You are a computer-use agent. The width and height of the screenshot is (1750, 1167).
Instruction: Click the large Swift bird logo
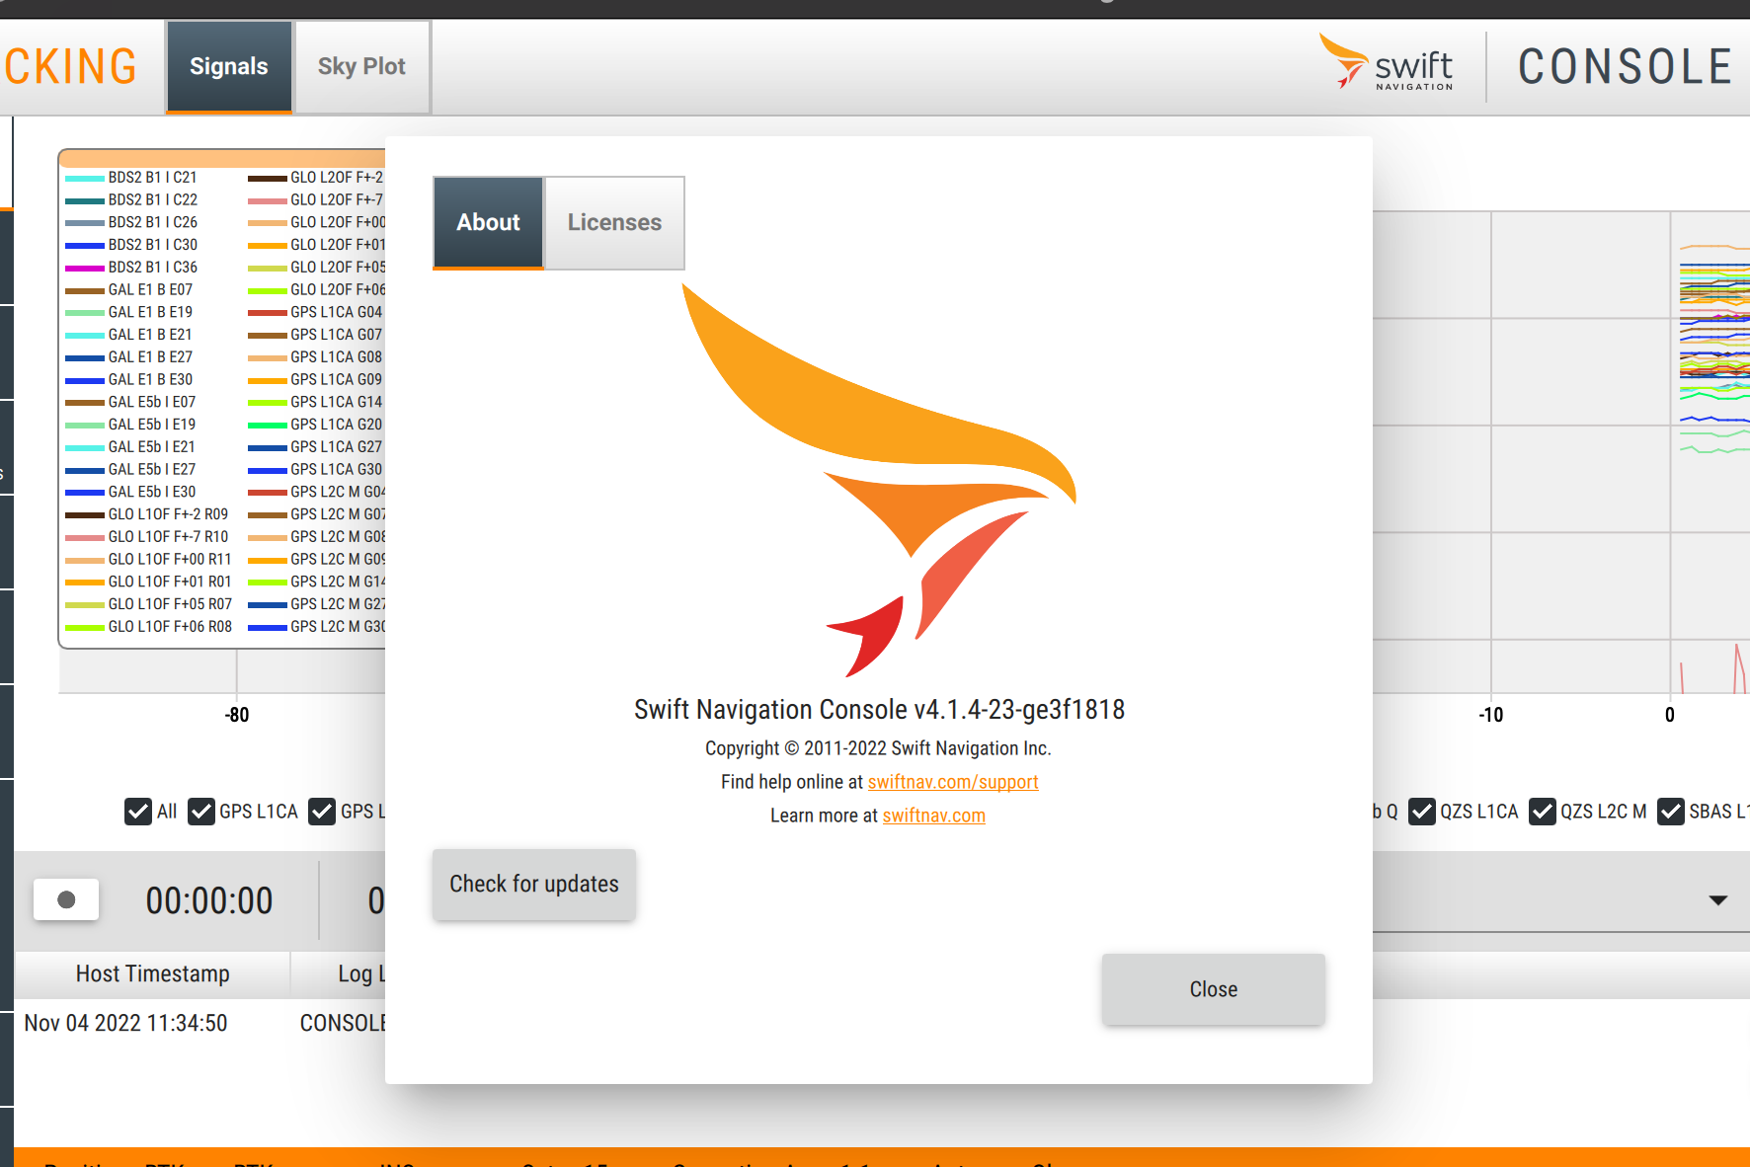tap(879, 481)
